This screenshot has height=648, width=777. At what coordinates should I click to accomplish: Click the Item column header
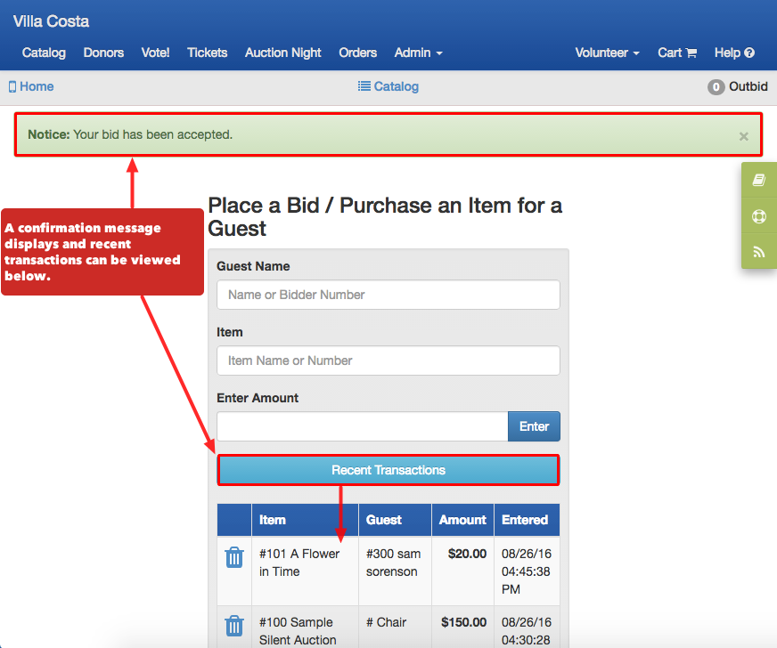click(x=305, y=520)
